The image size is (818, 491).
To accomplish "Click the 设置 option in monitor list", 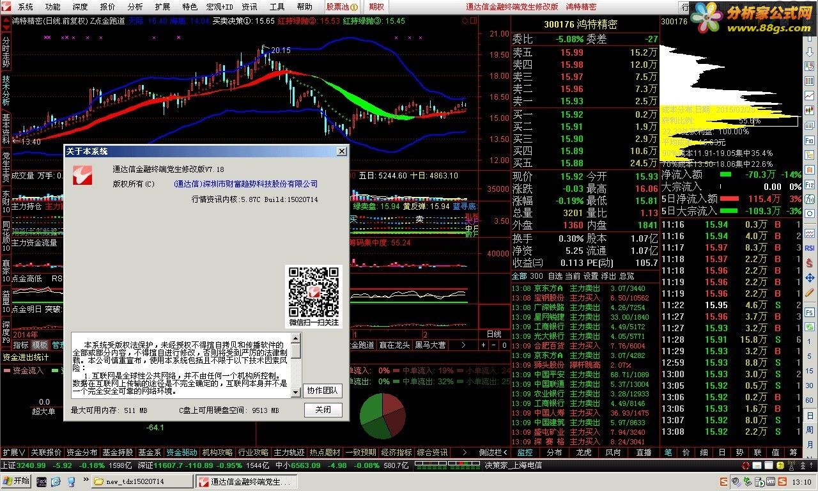I will (x=591, y=276).
